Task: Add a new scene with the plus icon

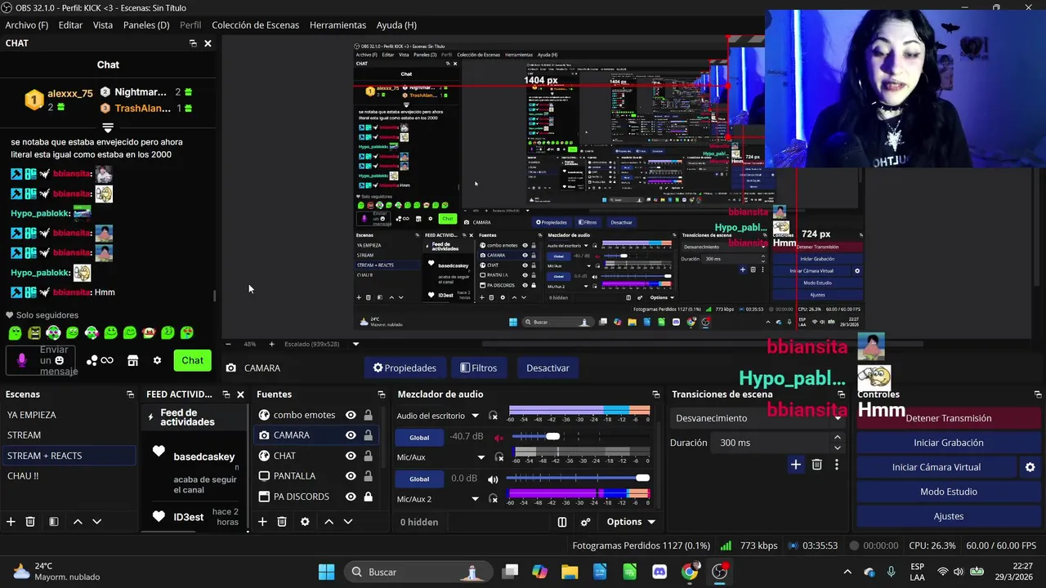Action: [11, 522]
